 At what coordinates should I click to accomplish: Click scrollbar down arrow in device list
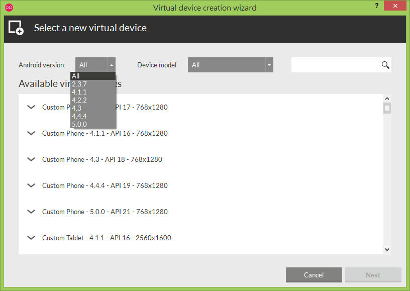tap(387, 250)
